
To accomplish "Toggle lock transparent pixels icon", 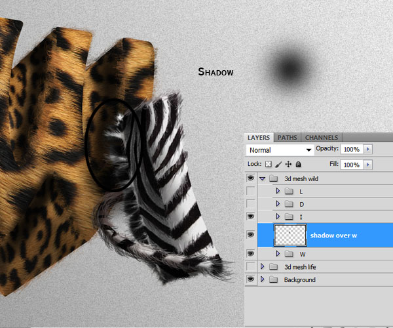I will tap(269, 165).
